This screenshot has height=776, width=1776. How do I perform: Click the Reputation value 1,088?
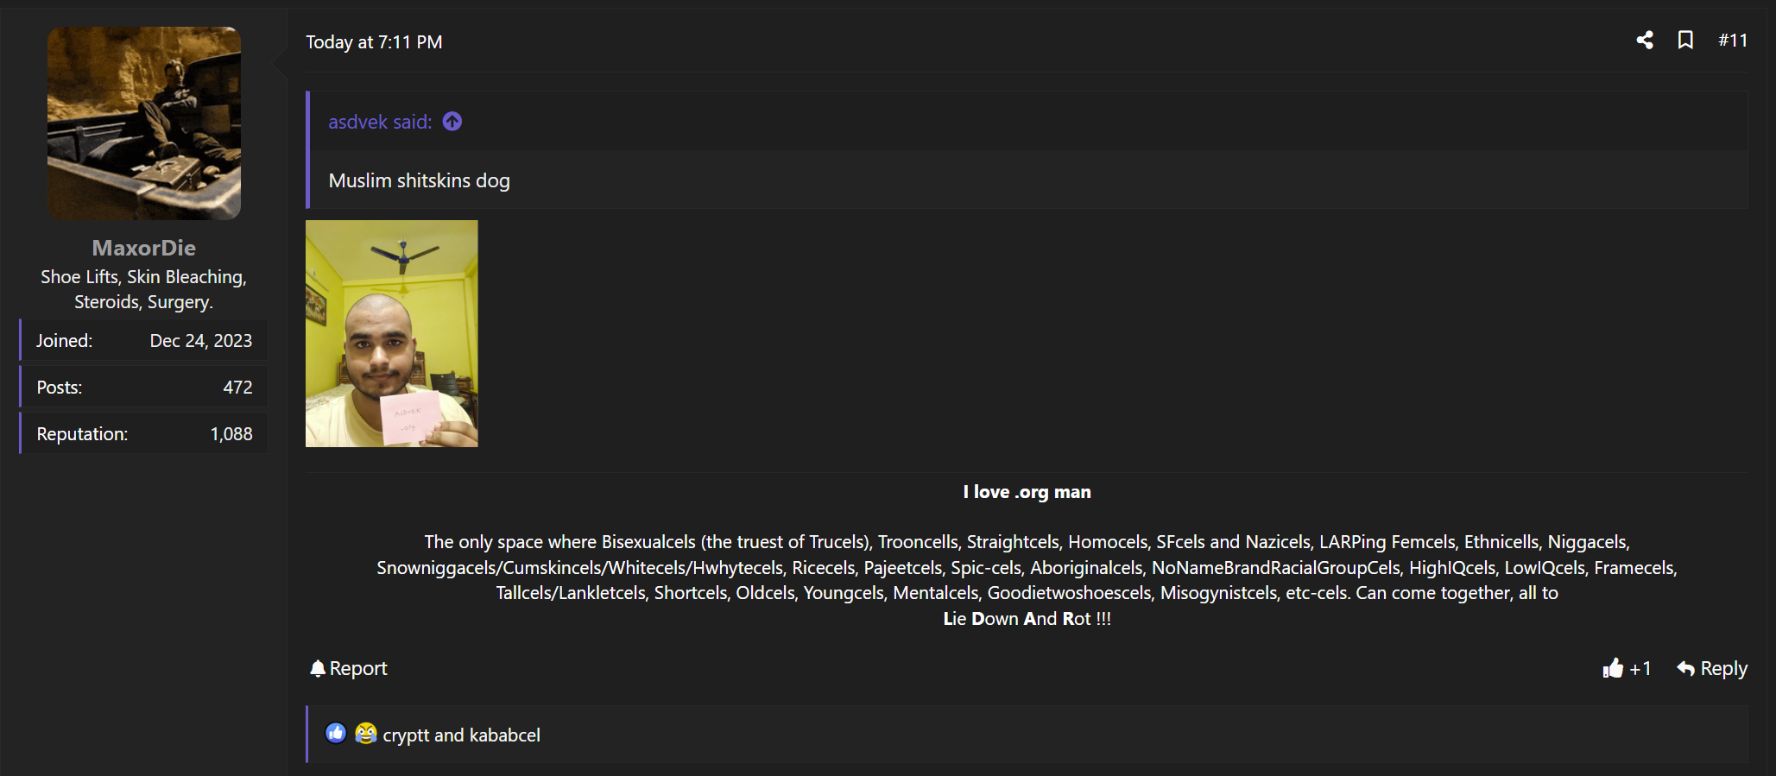coord(231,434)
